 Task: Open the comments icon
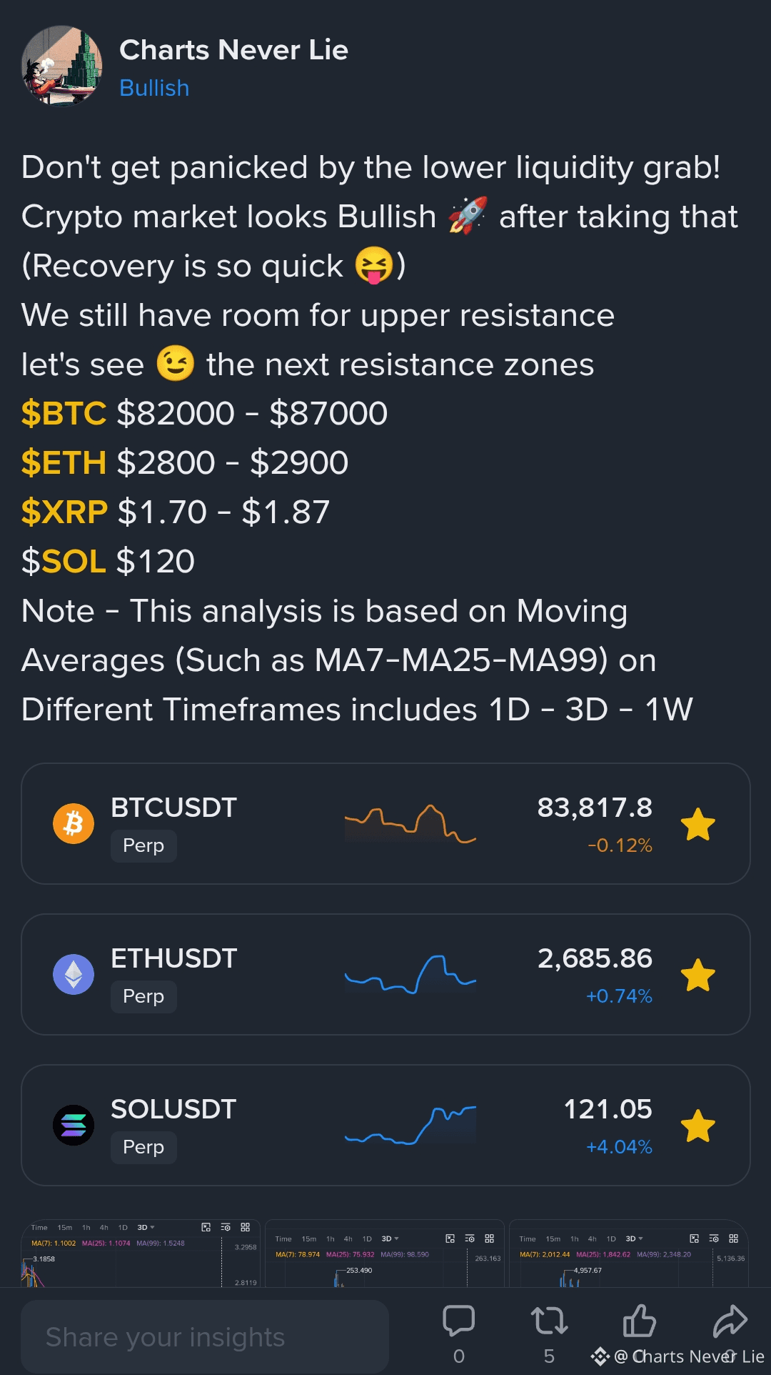pyautogui.click(x=458, y=1321)
